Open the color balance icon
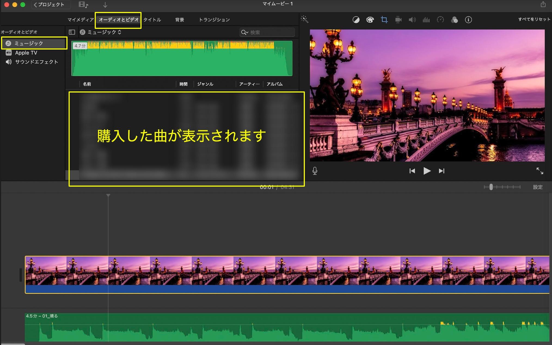 [356, 20]
